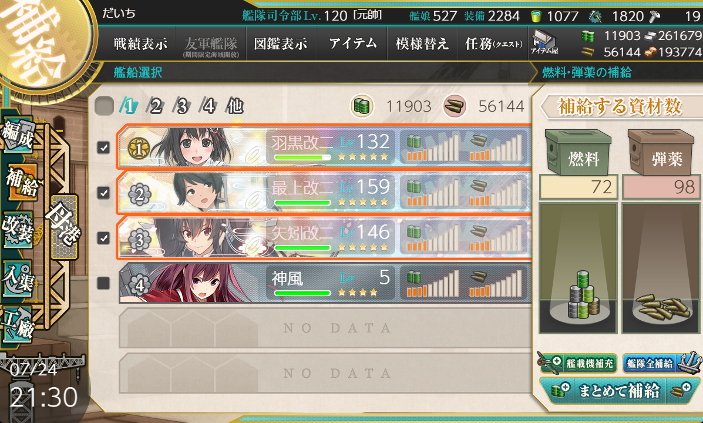Uncheck the 最上改二 ship checkbox
The image size is (703, 423).
[x=103, y=193]
